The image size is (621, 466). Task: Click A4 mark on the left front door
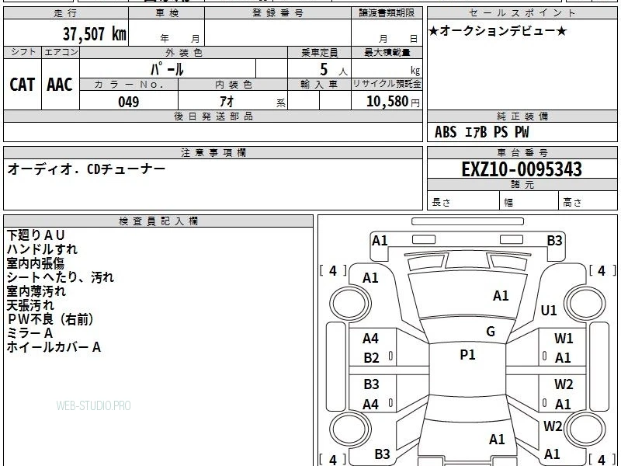pyautogui.click(x=371, y=339)
